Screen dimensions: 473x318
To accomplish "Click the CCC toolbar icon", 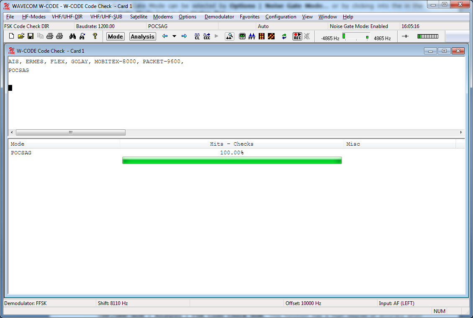I will [207, 36].
